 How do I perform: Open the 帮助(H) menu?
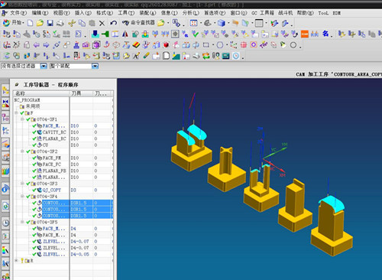click(305, 13)
